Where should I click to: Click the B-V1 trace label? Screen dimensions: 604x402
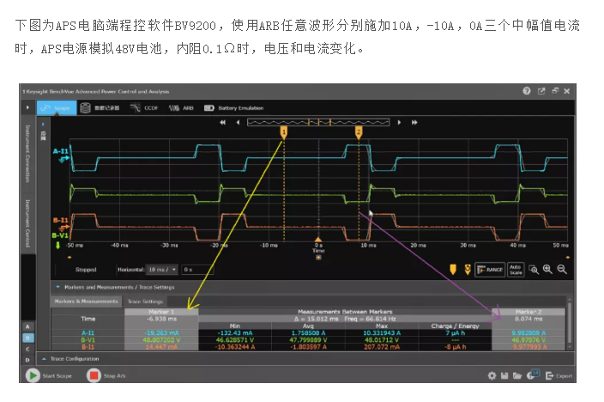(x=60, y=235)
